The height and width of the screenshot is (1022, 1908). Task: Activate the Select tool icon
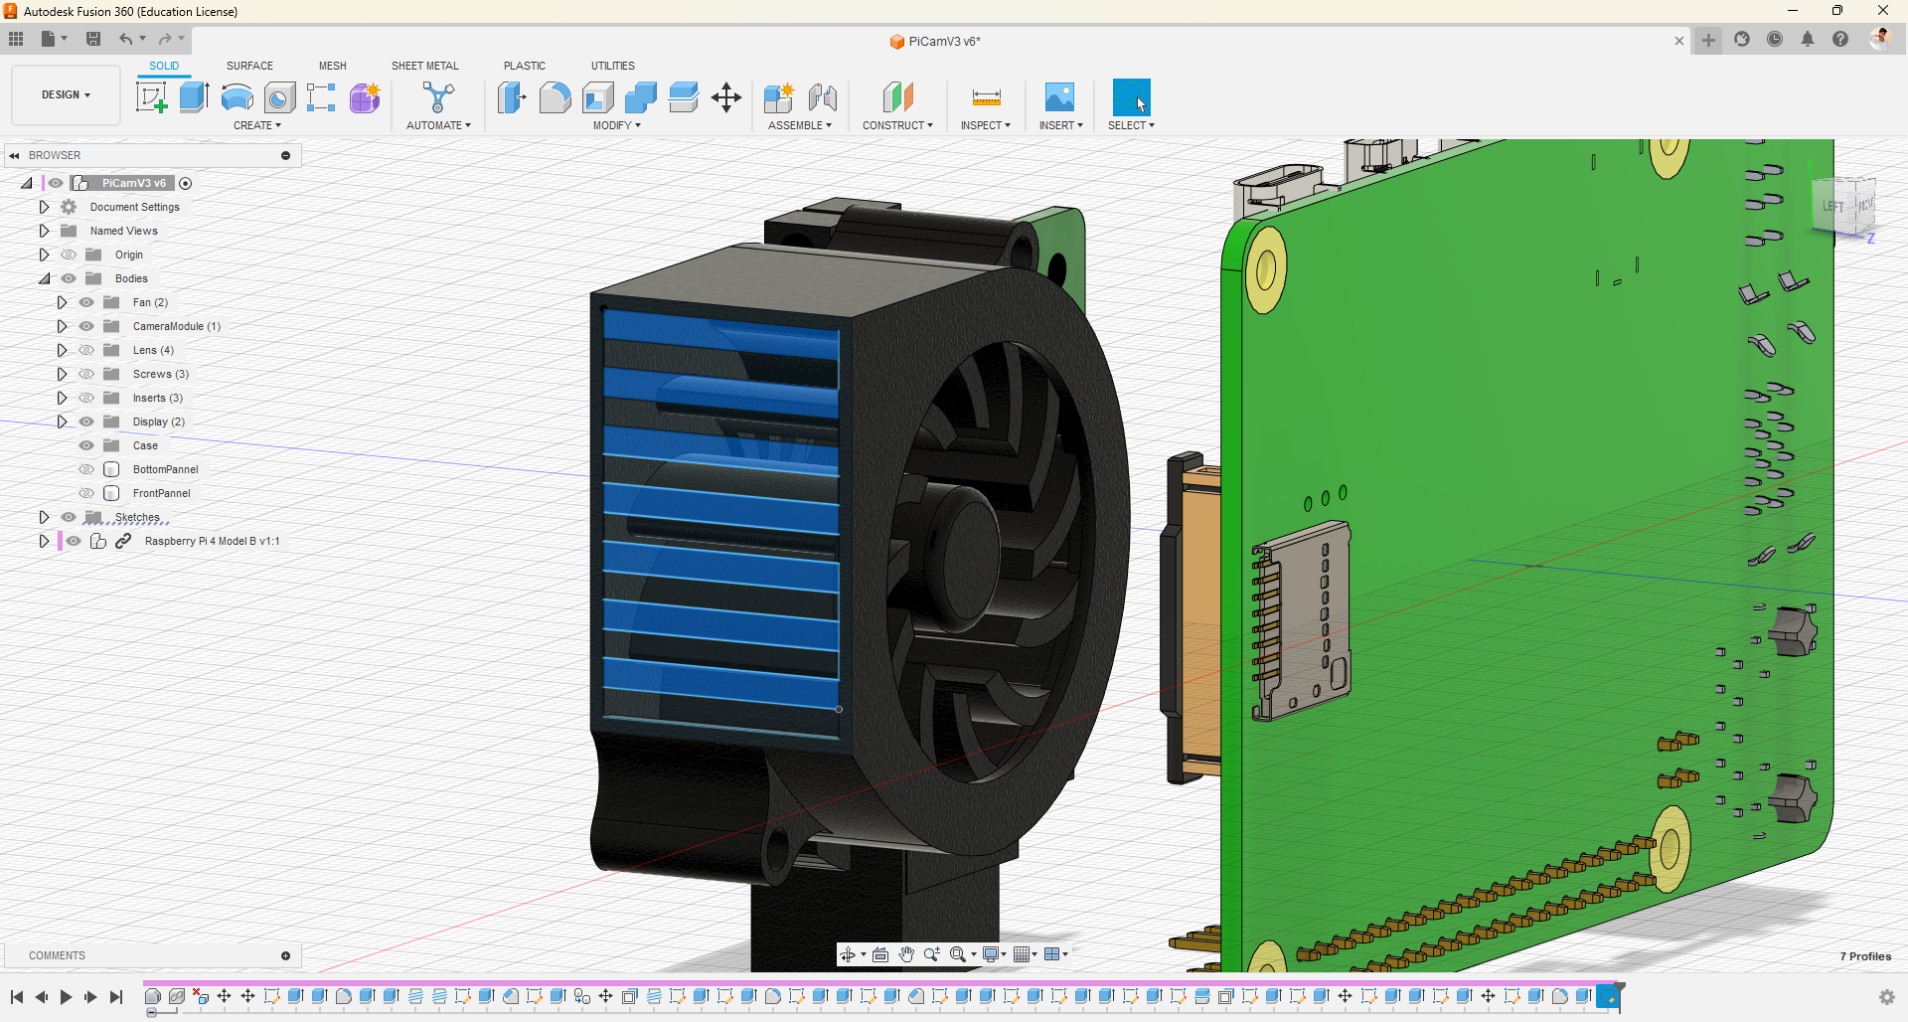1131,97
